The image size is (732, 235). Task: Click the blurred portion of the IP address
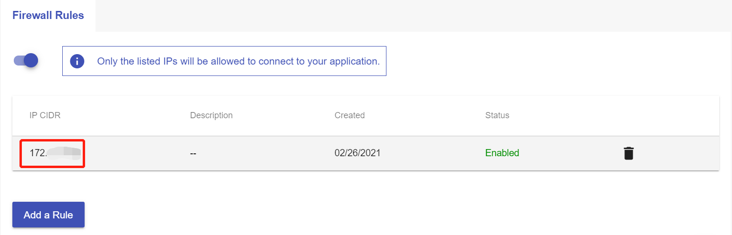[67, 153]
